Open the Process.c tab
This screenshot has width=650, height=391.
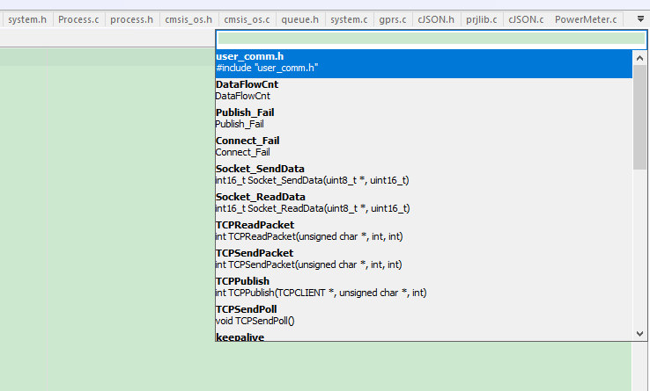tap(78, 19)
